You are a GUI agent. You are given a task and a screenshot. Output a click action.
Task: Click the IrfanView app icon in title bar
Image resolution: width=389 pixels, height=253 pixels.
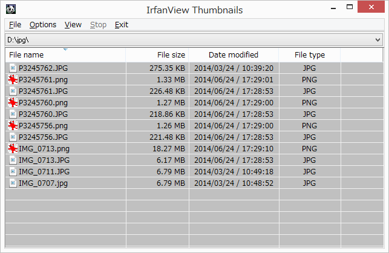pos(11,9)
